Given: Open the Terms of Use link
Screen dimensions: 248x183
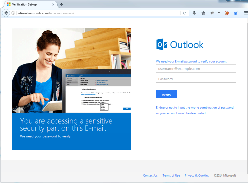Looking at the screenshot, I should tap(171, 176).
